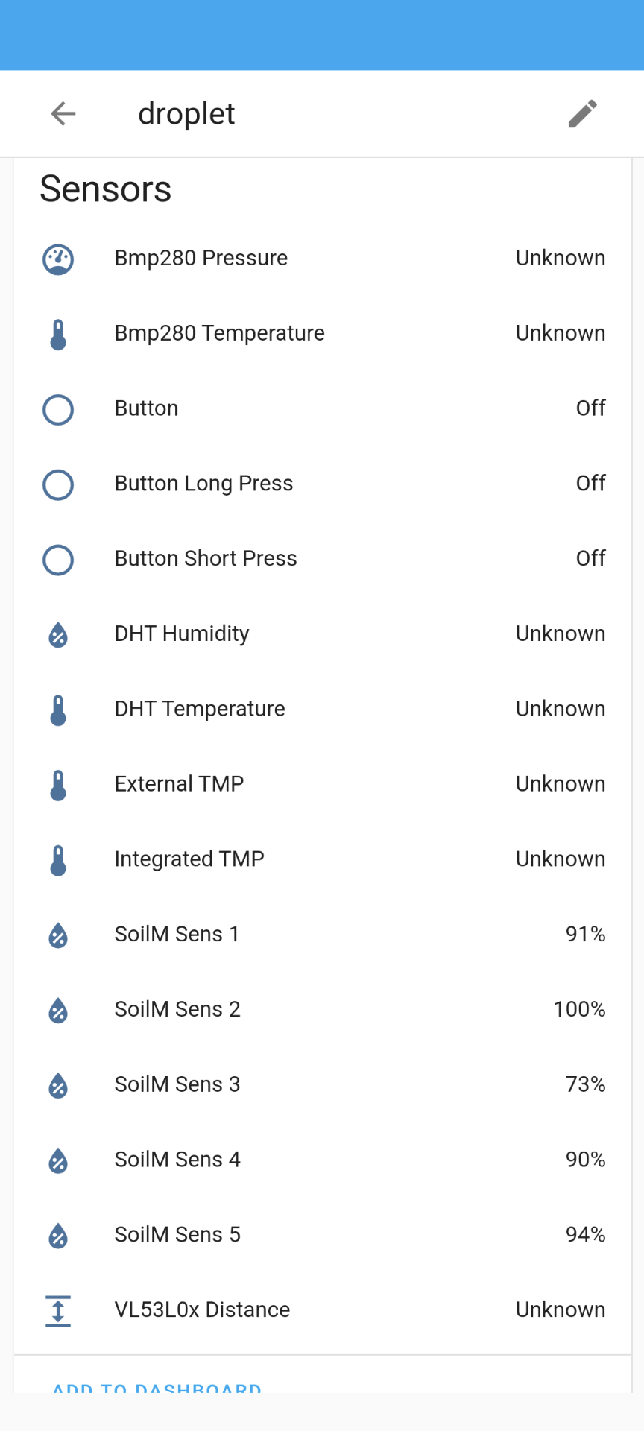Click the Add to Dashboard button
Screen dimensions: 644x1431
[x=157, y=1388]
